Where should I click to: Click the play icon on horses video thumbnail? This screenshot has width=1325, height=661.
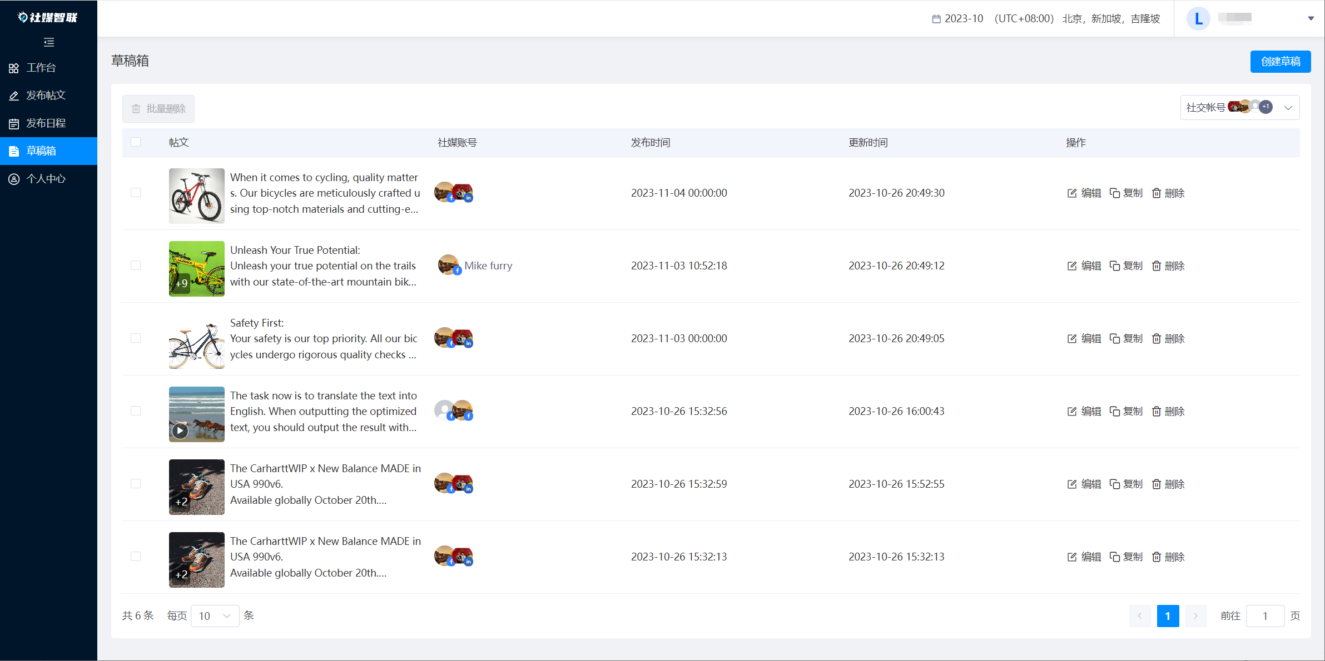[180, 430]
